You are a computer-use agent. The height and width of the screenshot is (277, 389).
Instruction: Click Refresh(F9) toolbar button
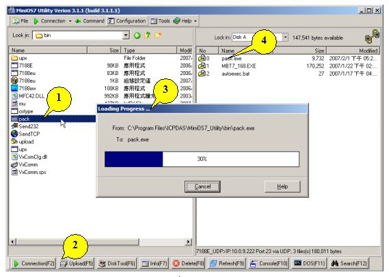coord(227,263)
